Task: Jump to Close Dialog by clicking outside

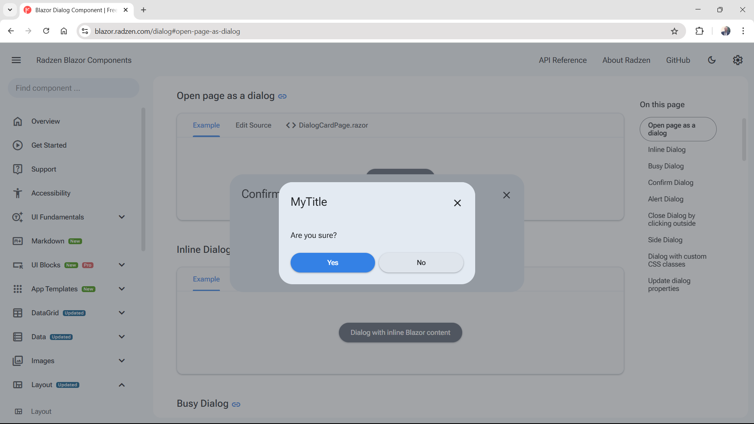Action: tap(672, 219)
